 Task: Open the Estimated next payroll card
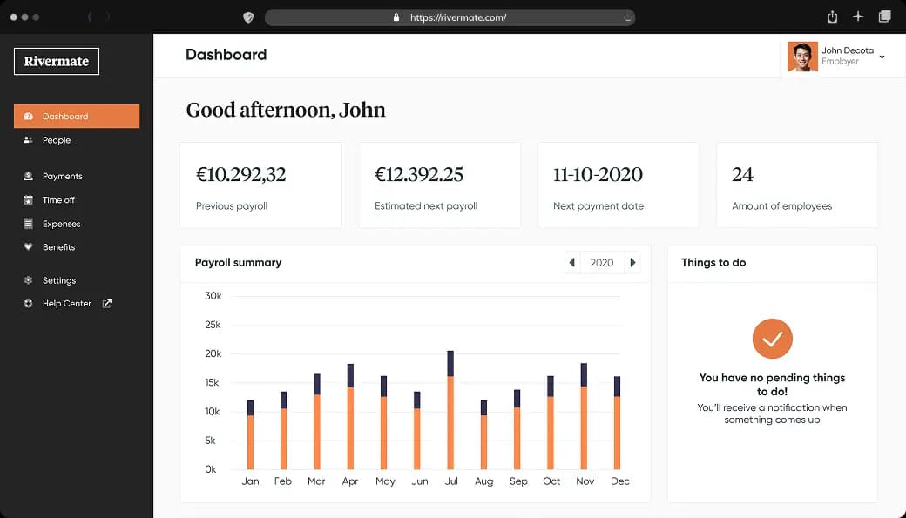click(x=439, y=185)
